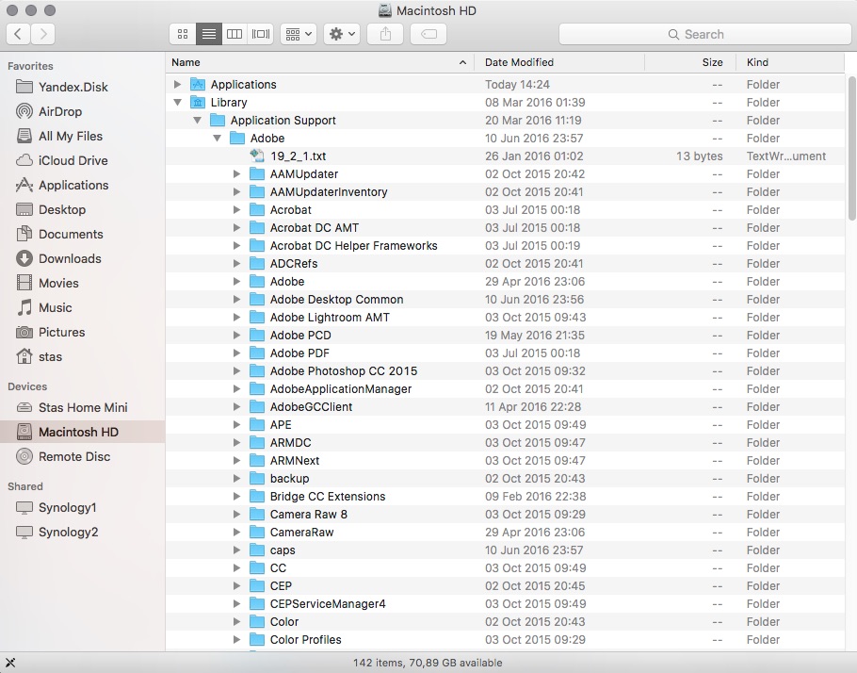Switch to list view

209,34
